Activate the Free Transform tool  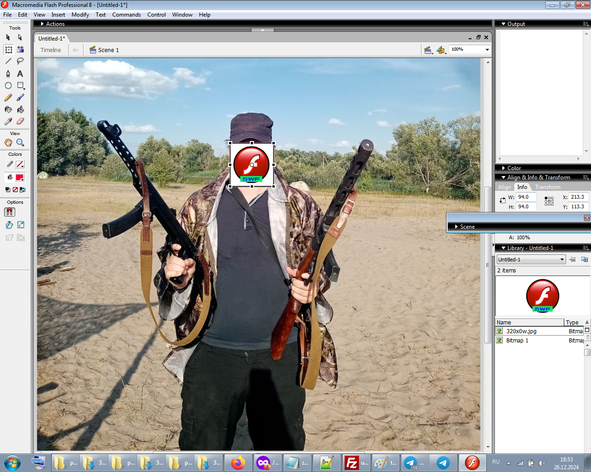[x=8, y=49]
